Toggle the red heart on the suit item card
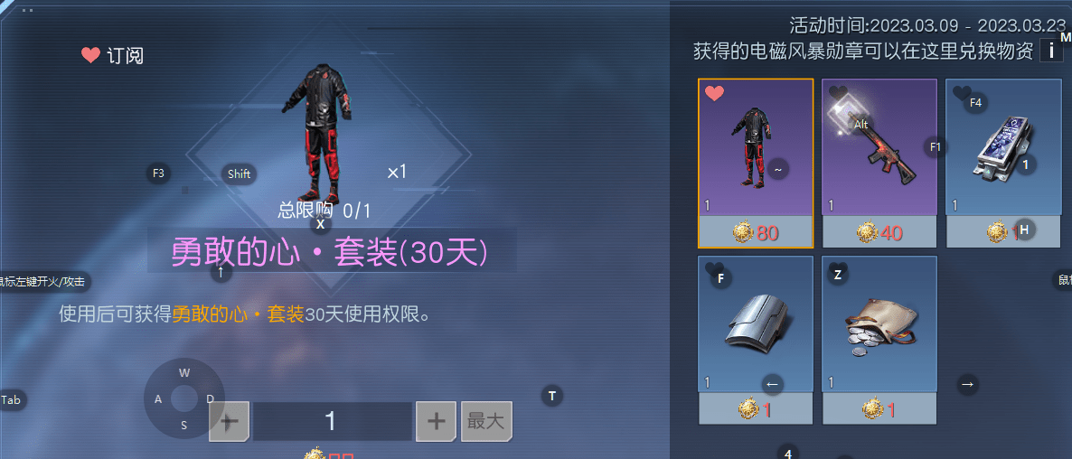 tap(714, 94)
